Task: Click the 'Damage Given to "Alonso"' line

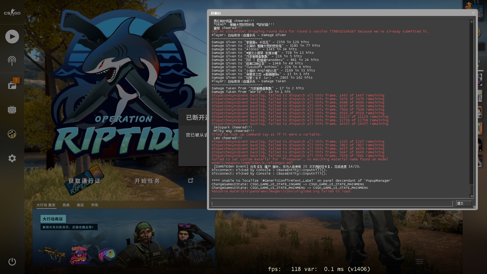Action: point(254,49)
